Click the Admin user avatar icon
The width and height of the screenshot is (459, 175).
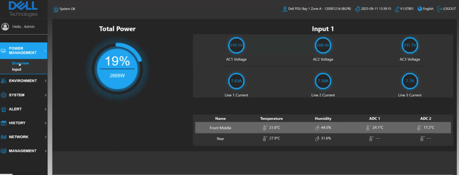click(x=5, y=26)
